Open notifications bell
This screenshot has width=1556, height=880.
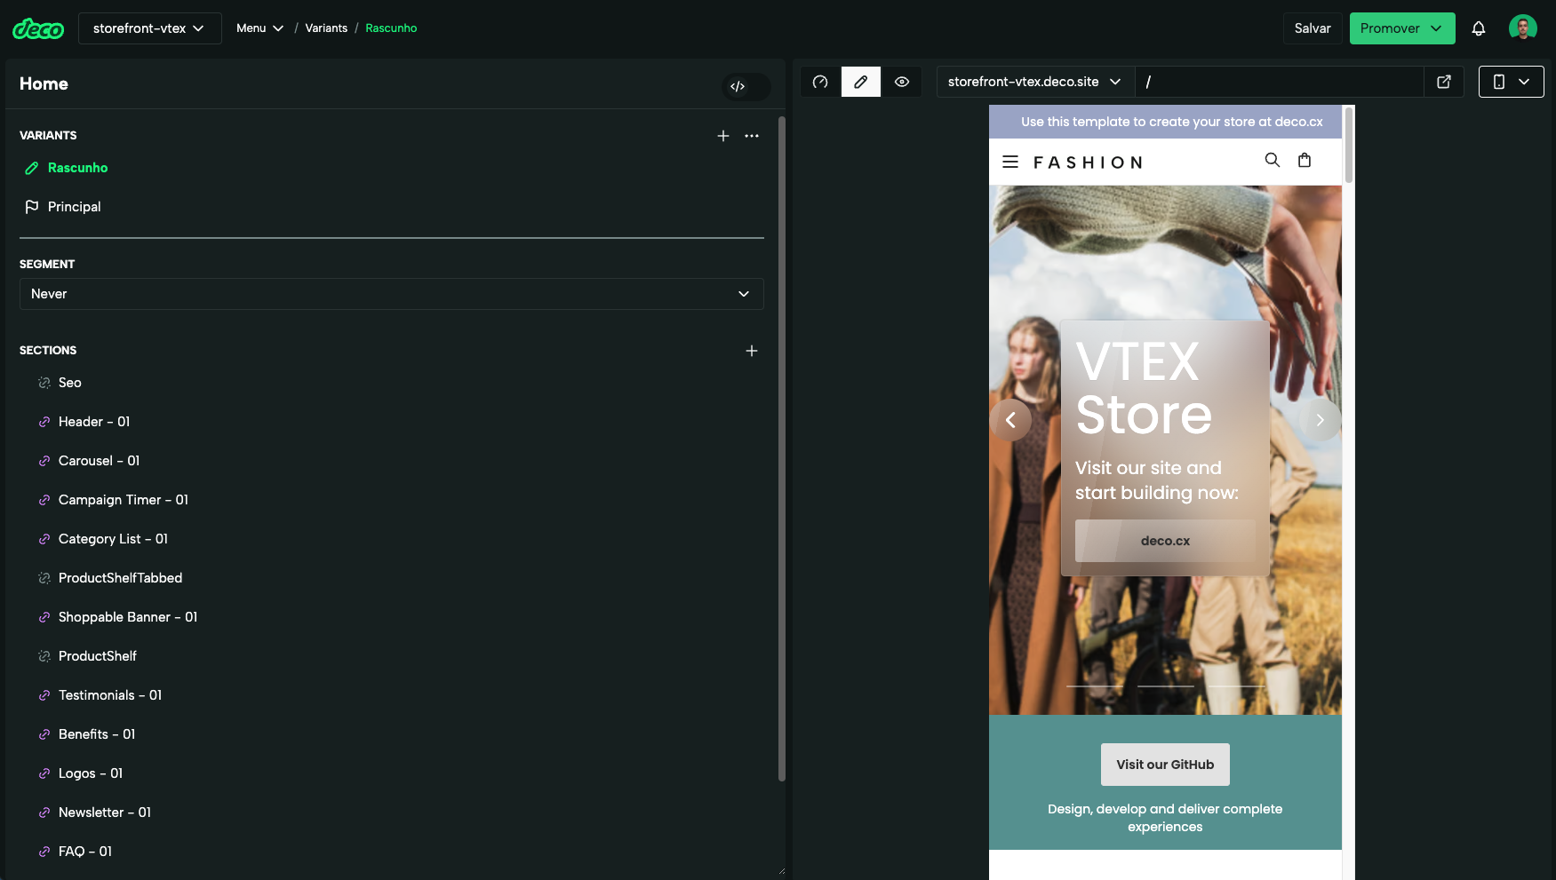1479,28
